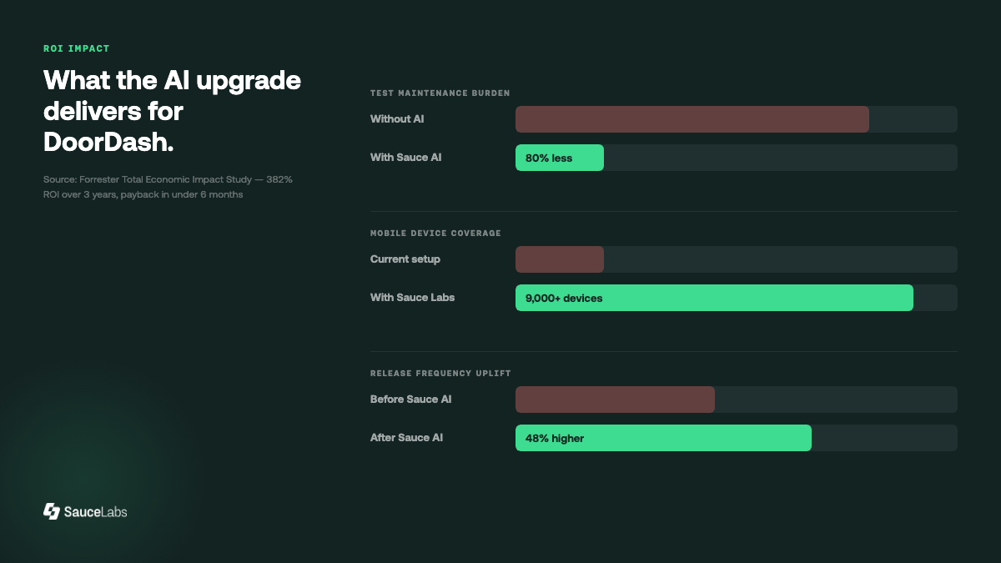Click the 'Current setup' row label
1001x563 pixels.
tap(405, 259)
